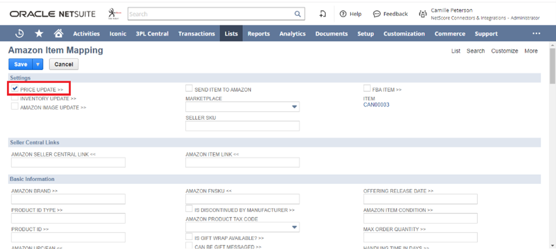Viewport: 556px width, 249px height.
Task: Open the Transactions menu
Action: pos(196,34)
